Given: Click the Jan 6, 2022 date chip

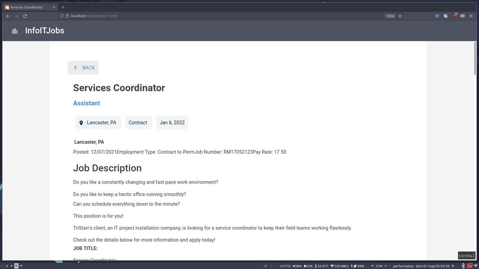Looking at the screenshot, I should tap(172, 122).
